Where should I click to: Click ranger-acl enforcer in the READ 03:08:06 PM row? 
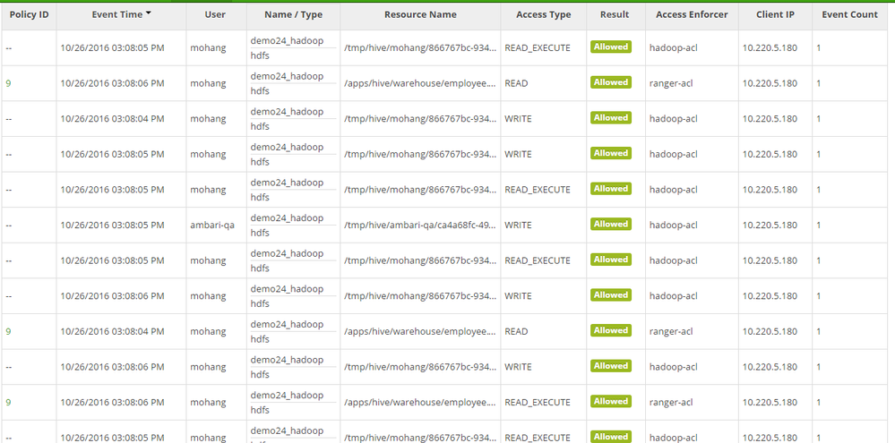(671, 83)
